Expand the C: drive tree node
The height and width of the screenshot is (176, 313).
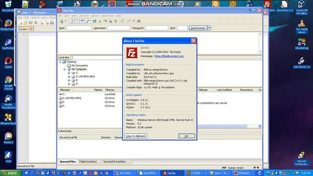[x=69, y=73]
